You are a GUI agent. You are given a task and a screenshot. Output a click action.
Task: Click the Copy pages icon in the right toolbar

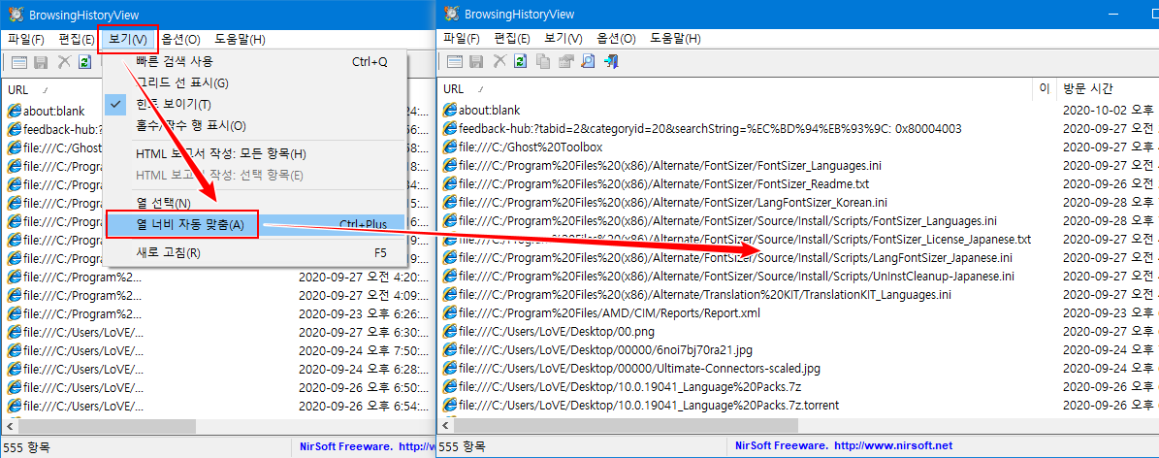543,62
